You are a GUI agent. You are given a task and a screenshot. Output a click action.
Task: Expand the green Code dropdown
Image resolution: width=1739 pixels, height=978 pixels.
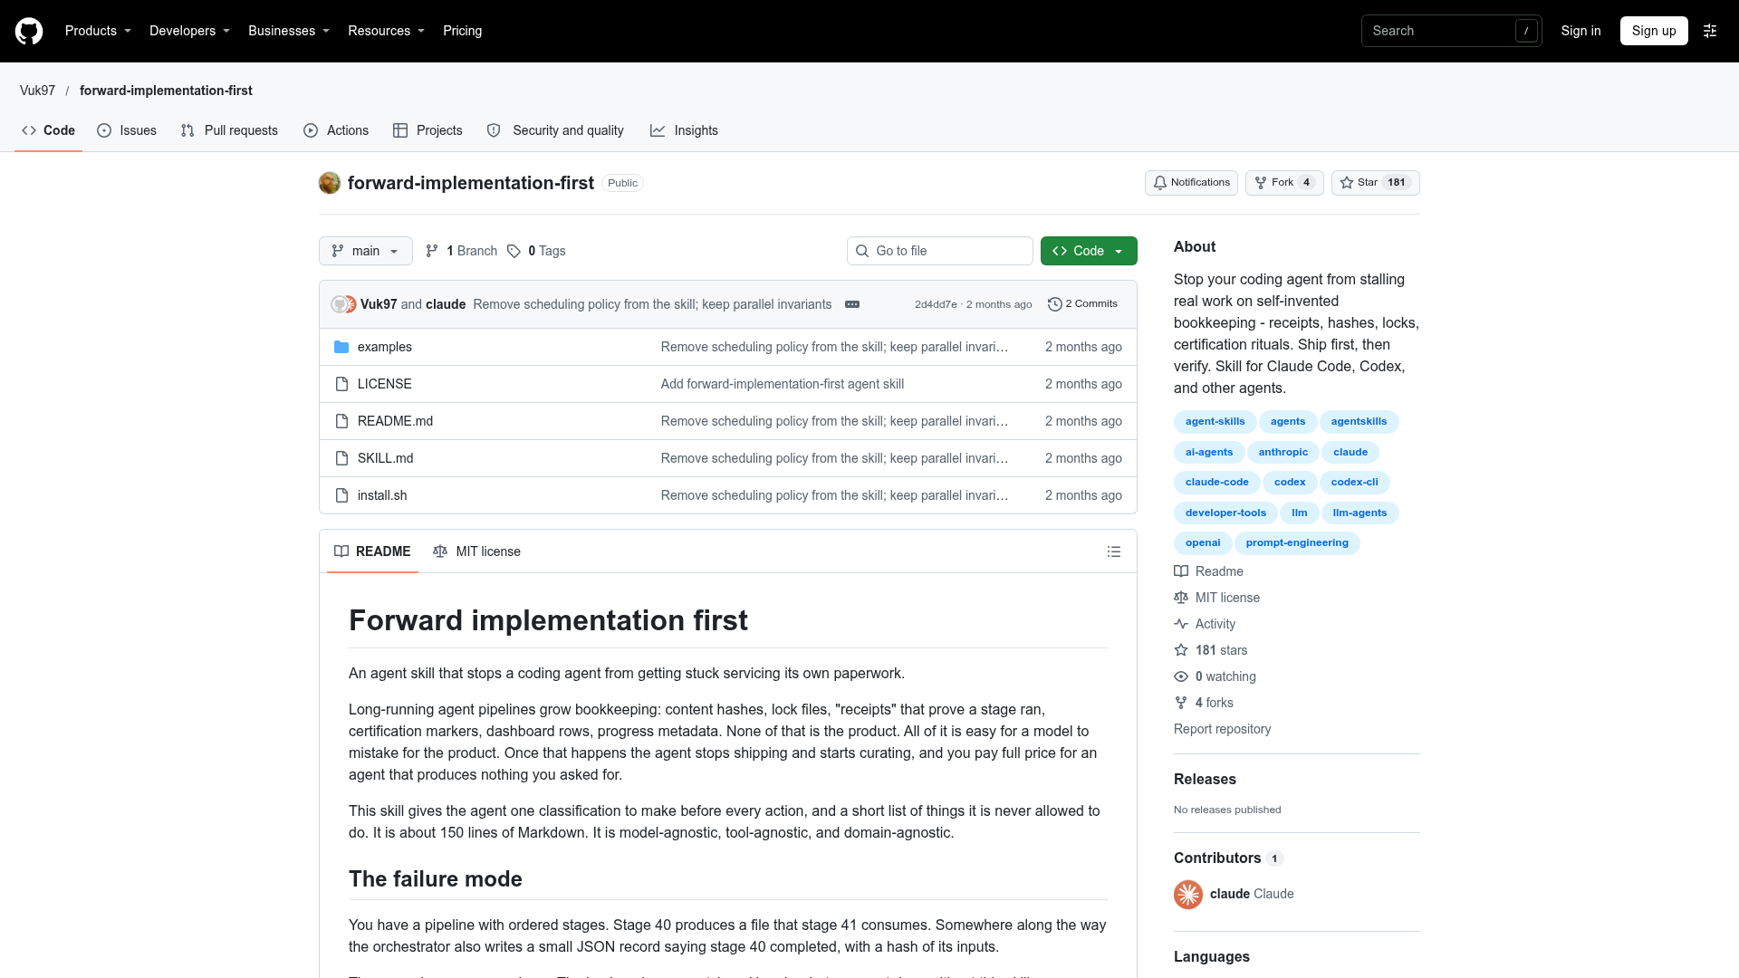(1089, 251)
